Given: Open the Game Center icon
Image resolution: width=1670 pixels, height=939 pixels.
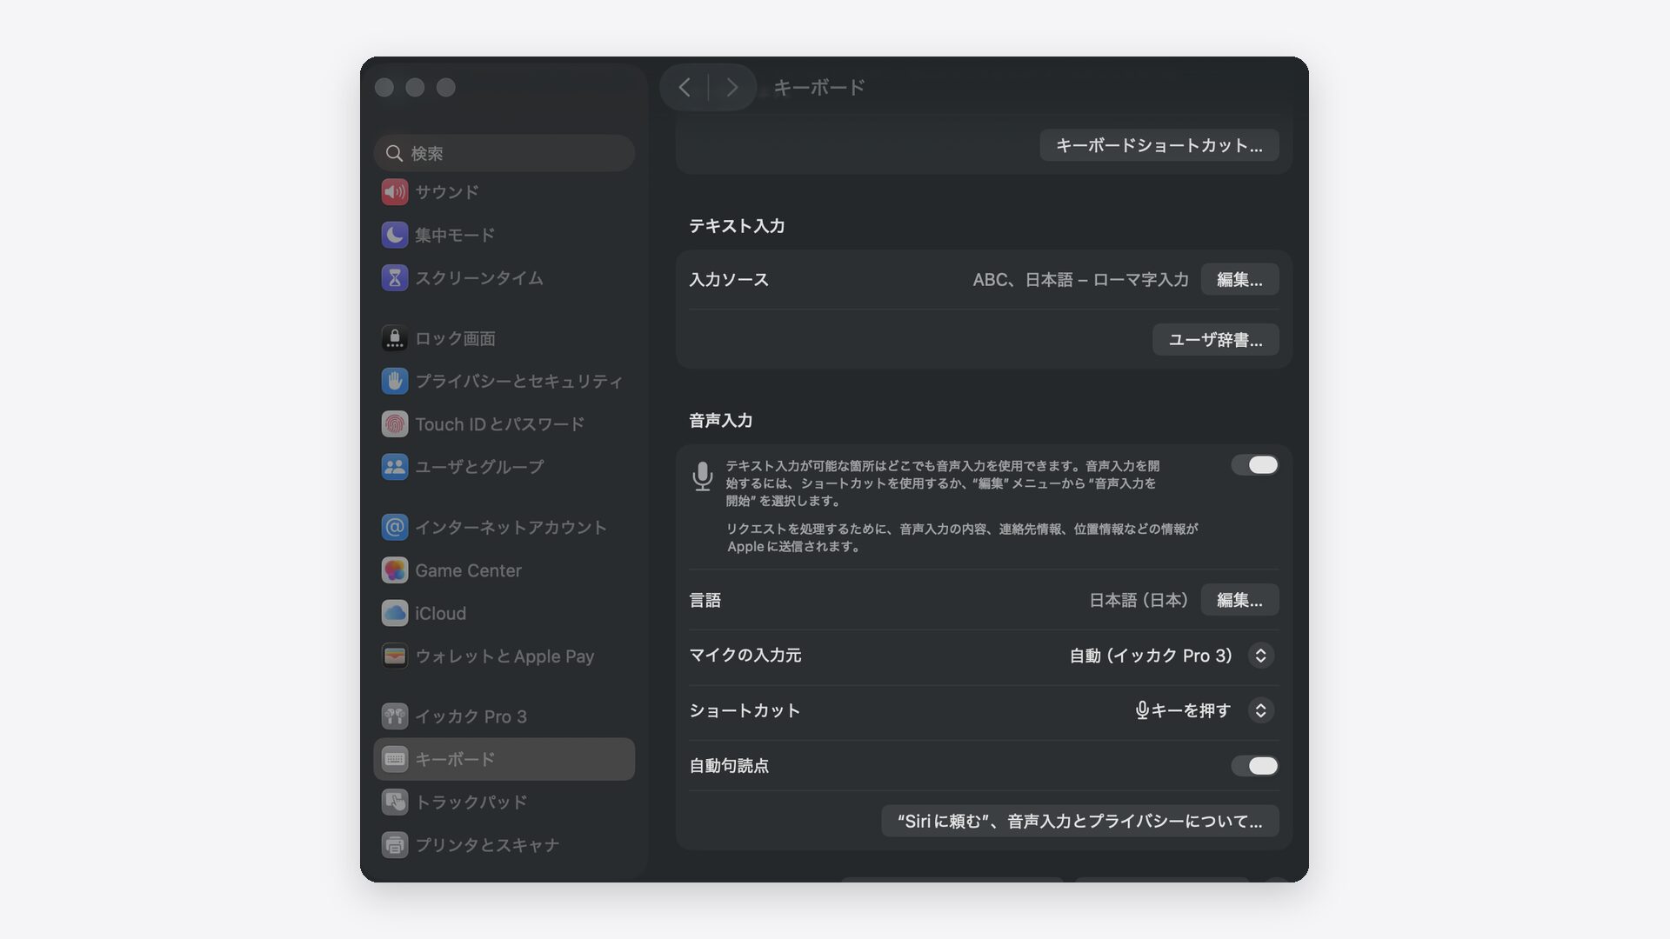Looking at the screenshot, I should pyautogui.click(x=394, y=570).
